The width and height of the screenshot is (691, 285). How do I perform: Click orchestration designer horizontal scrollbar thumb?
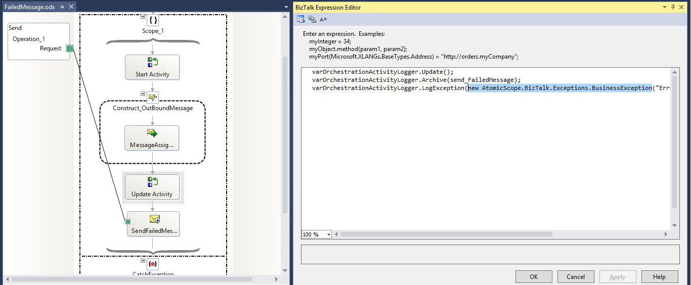(132, 279)
